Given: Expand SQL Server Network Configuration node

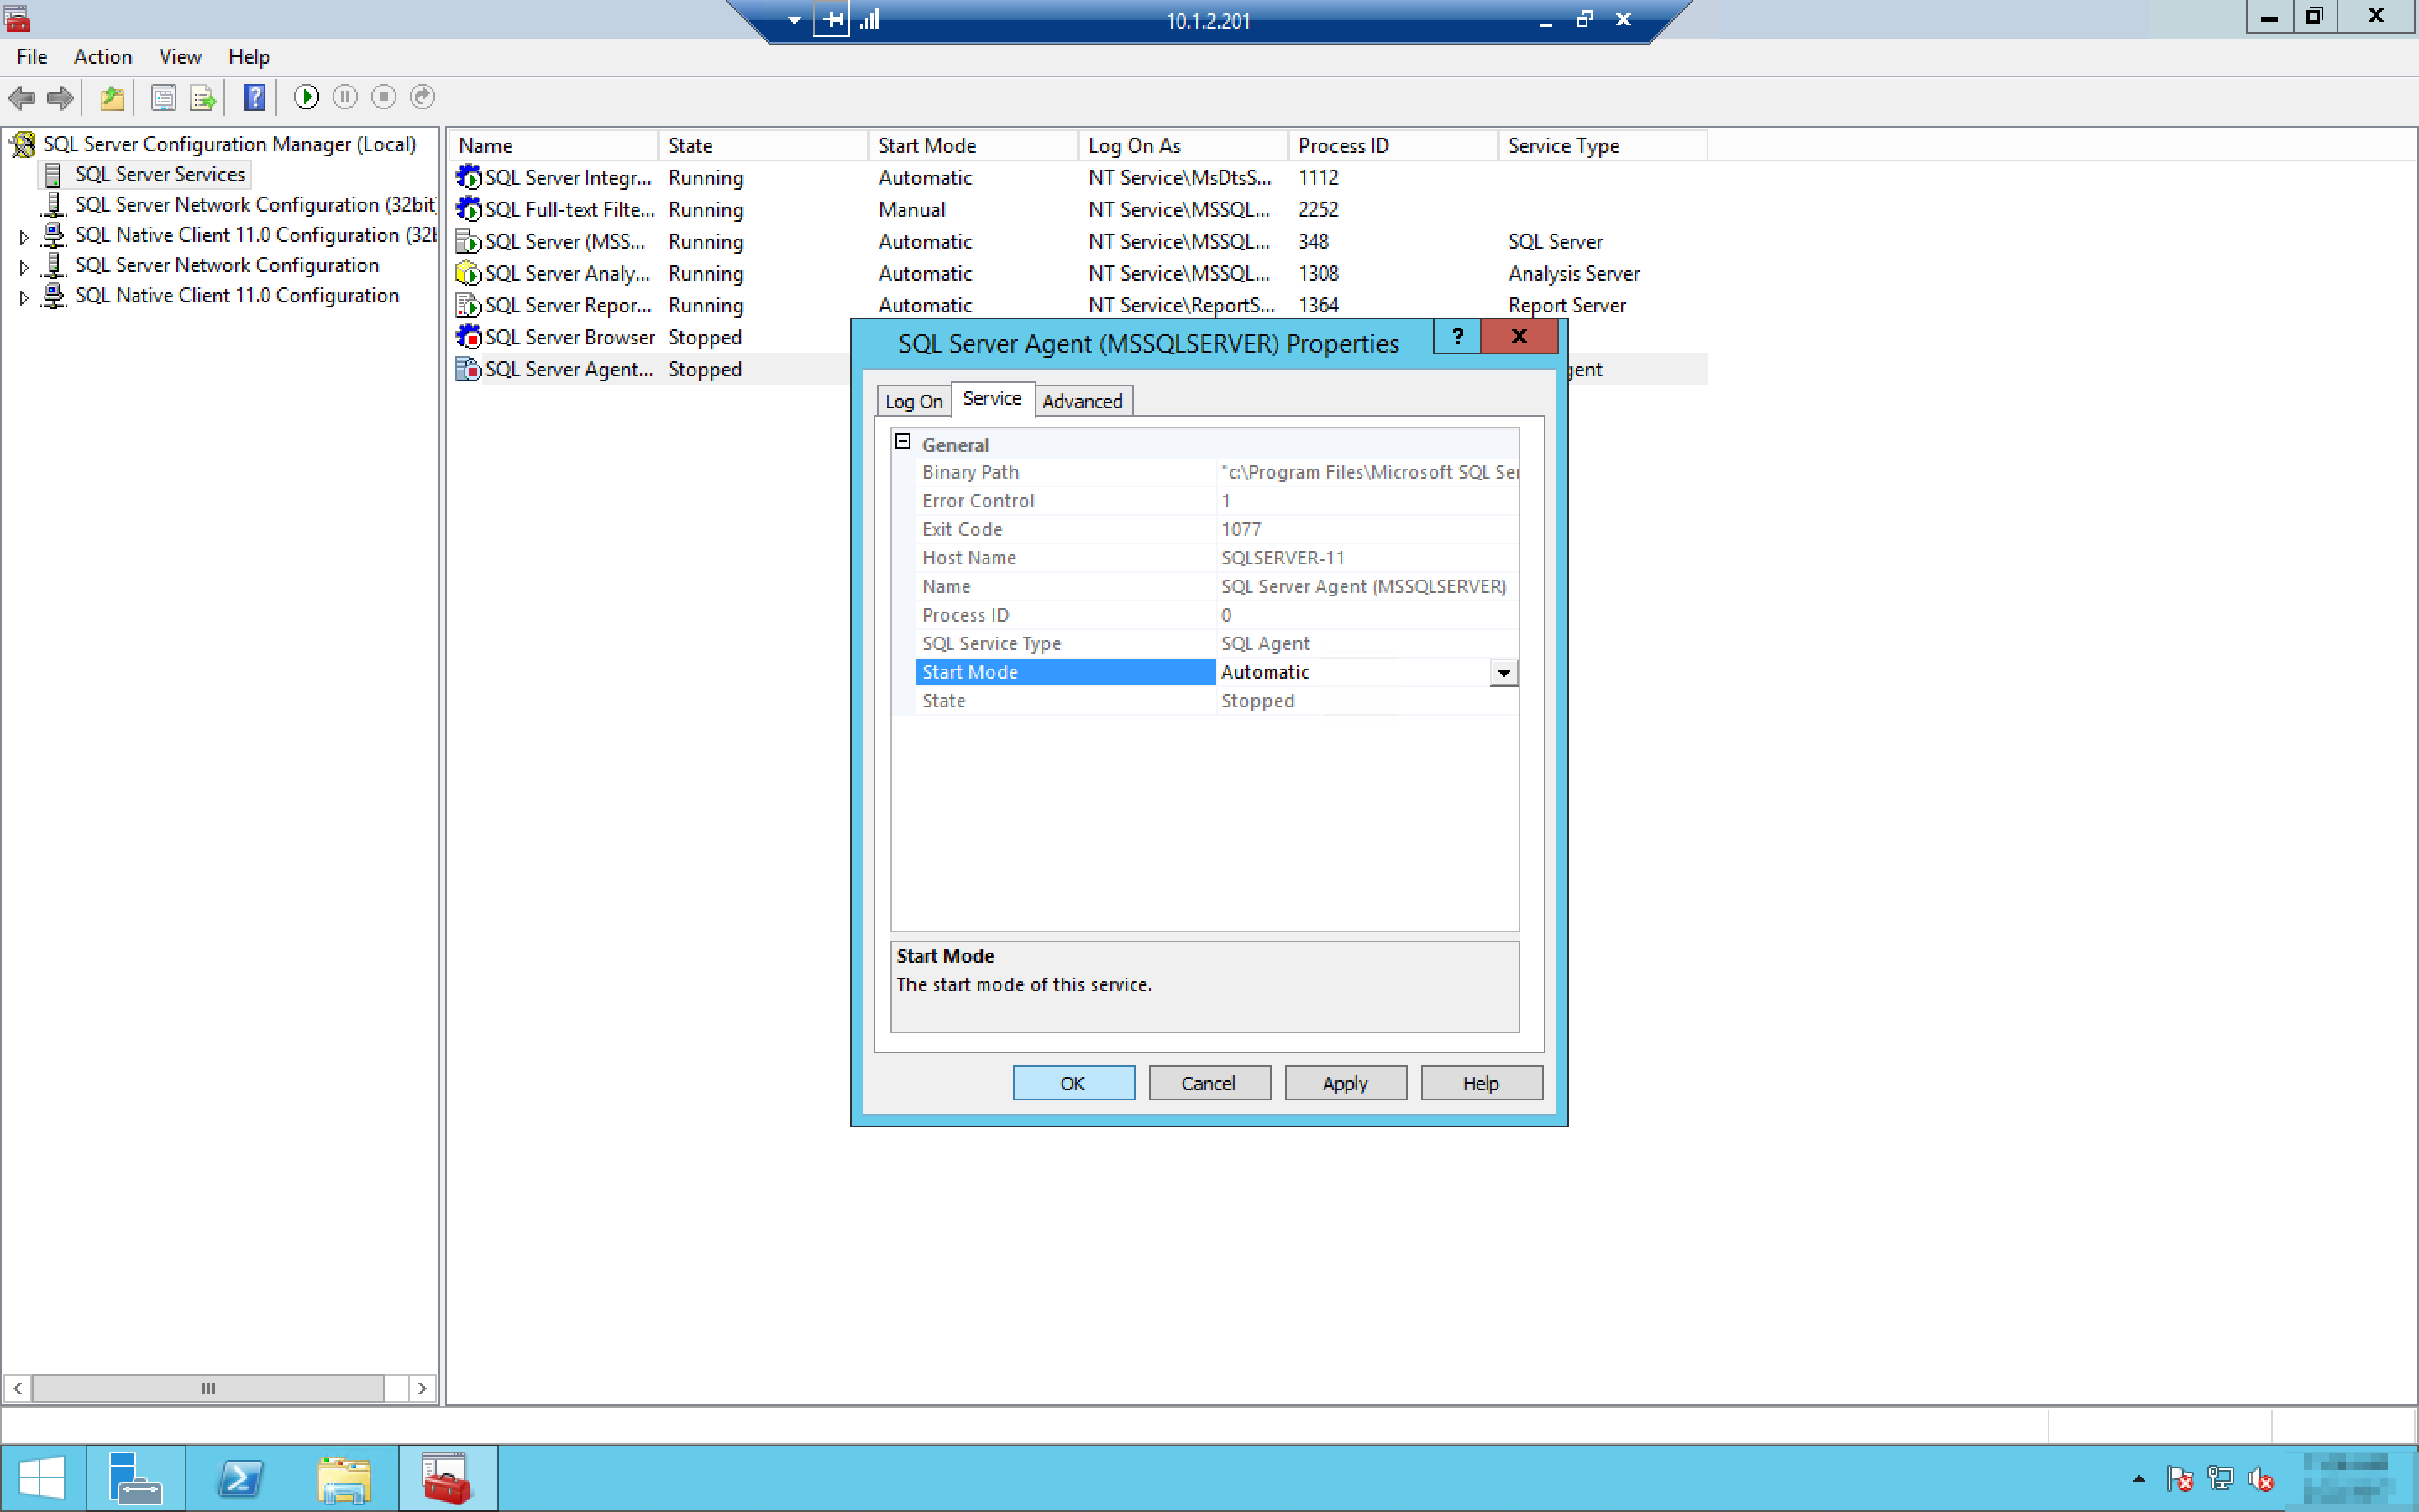Looking at the screenshot, I should click(24, 267).
